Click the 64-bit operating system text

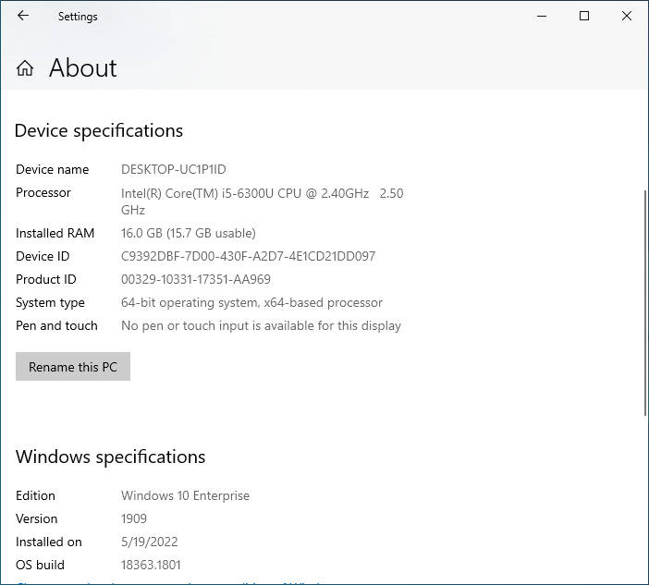(251, 302)
